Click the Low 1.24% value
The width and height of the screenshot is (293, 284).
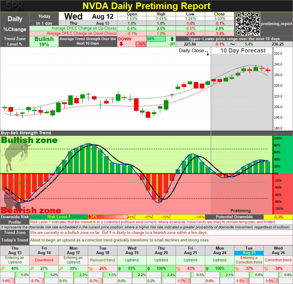190,18
